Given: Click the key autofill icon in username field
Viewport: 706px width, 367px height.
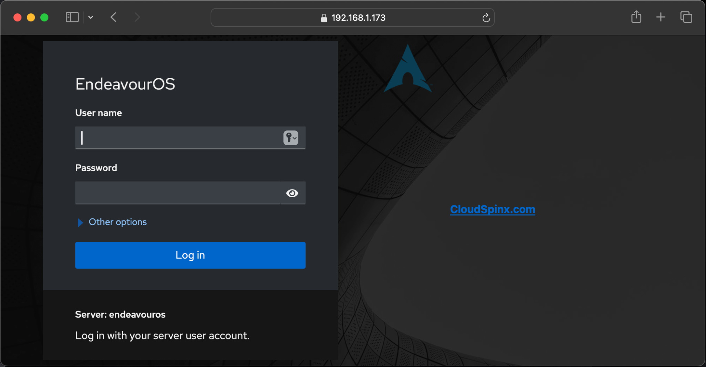Looking at the screenshot, I should [x=289, y=138].
